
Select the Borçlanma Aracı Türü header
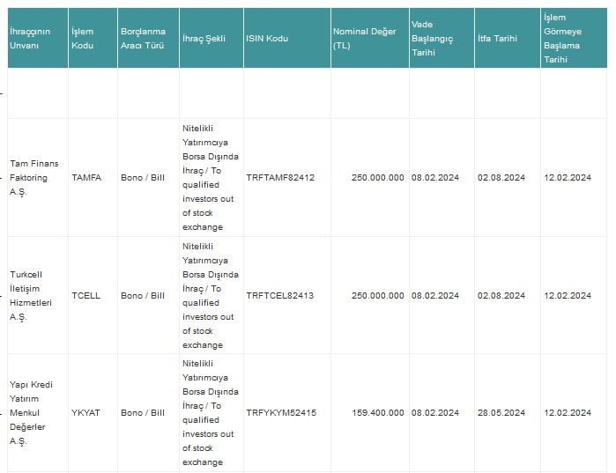pyautogui.click(x=149, y=38)
